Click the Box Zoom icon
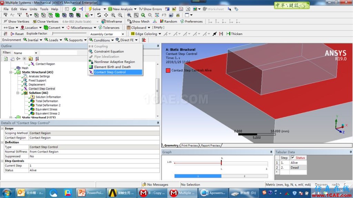Screen dimensions: 353x198 pyautogui.click(x=136, y=15)
